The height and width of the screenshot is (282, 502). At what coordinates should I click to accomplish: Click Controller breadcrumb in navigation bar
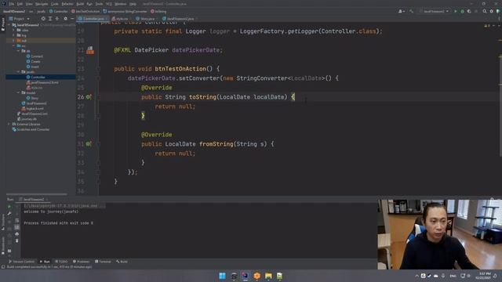click(58, 12)
